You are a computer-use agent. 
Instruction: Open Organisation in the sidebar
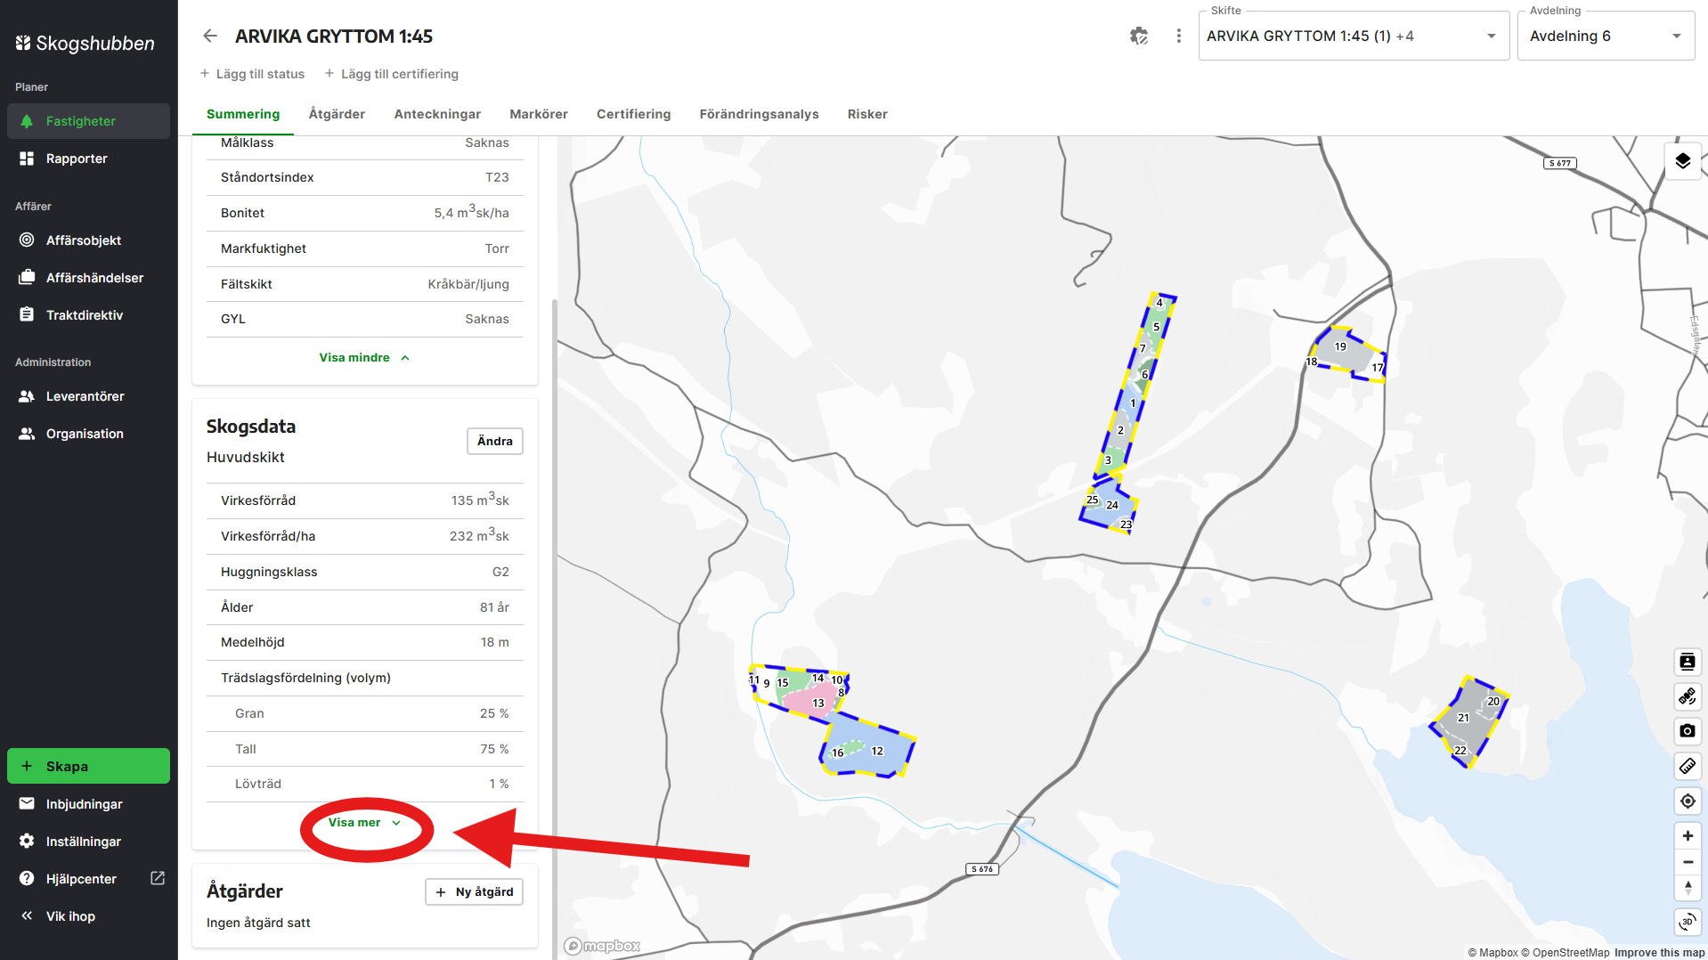coord(88,434)
